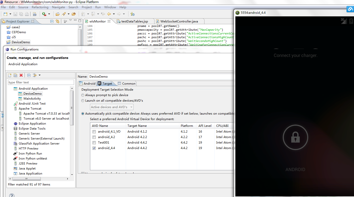Open the Navigate menu

(x=58, y=7)
